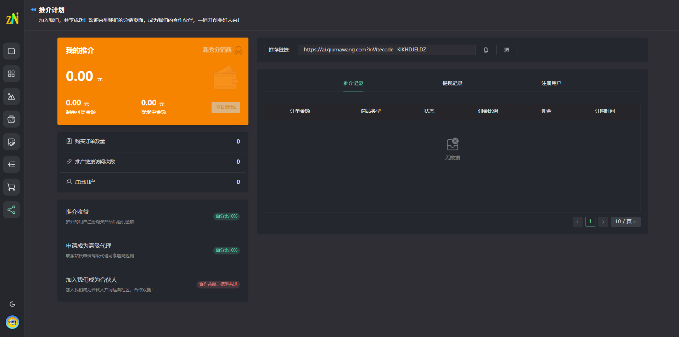Open the image gallery icon in the sidebar
The width and height of the screenshot is (679, 337).
pos(11,96)
